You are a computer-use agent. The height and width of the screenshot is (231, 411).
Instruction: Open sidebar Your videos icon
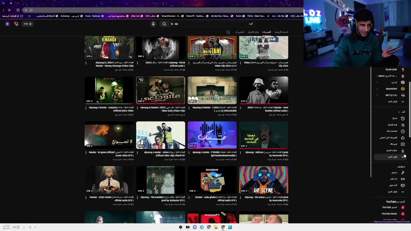point(403,144)
